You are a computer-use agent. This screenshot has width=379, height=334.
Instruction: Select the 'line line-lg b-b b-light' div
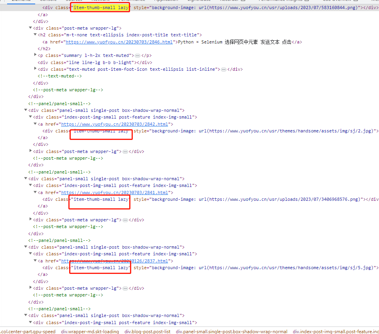pos(95,62)
